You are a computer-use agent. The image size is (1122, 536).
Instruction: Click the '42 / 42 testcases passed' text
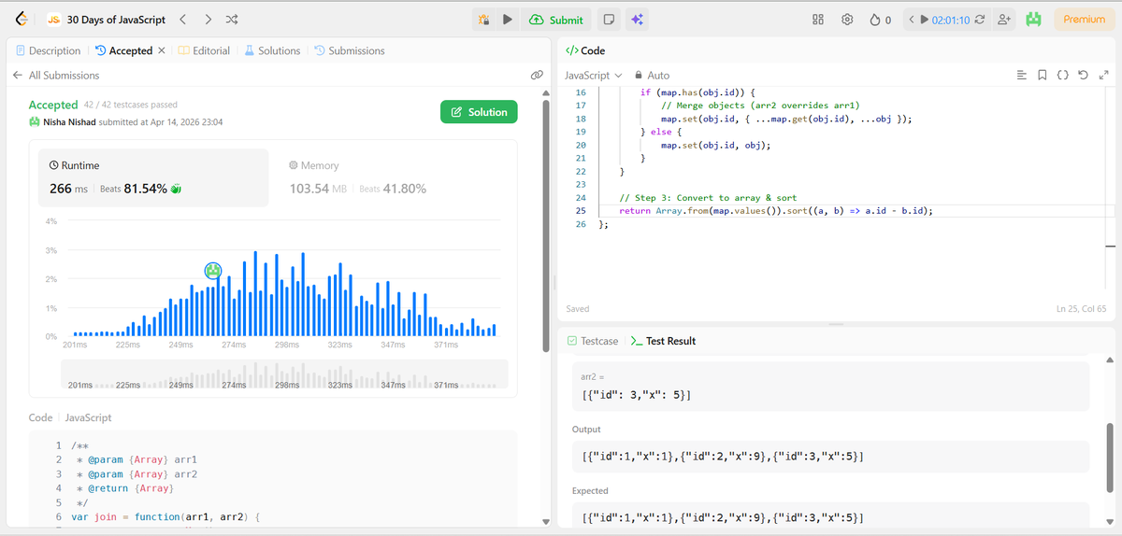[x=130, y=105]
